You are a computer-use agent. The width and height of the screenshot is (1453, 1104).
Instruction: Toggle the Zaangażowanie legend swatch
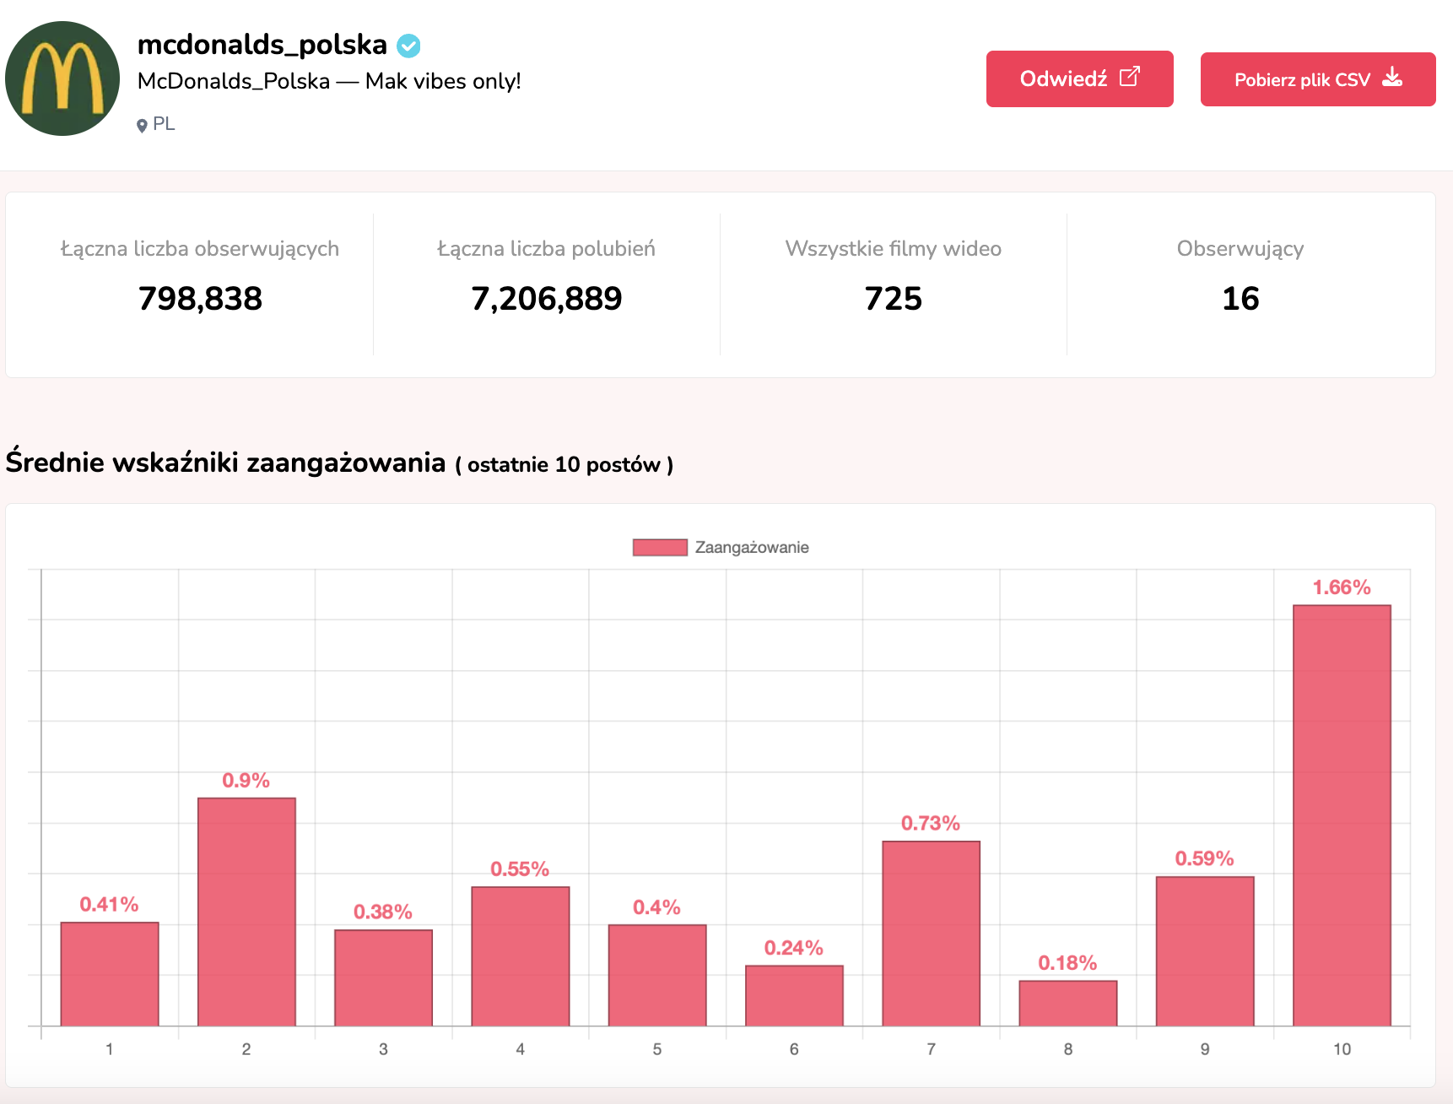(x=660, y=547)
